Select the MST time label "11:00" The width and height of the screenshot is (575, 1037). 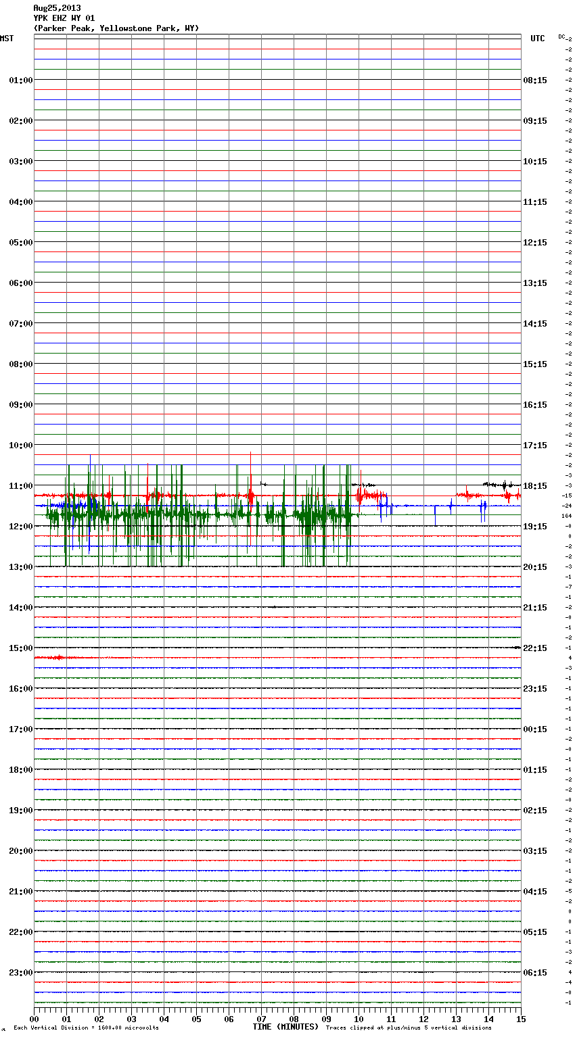(21, 486)
